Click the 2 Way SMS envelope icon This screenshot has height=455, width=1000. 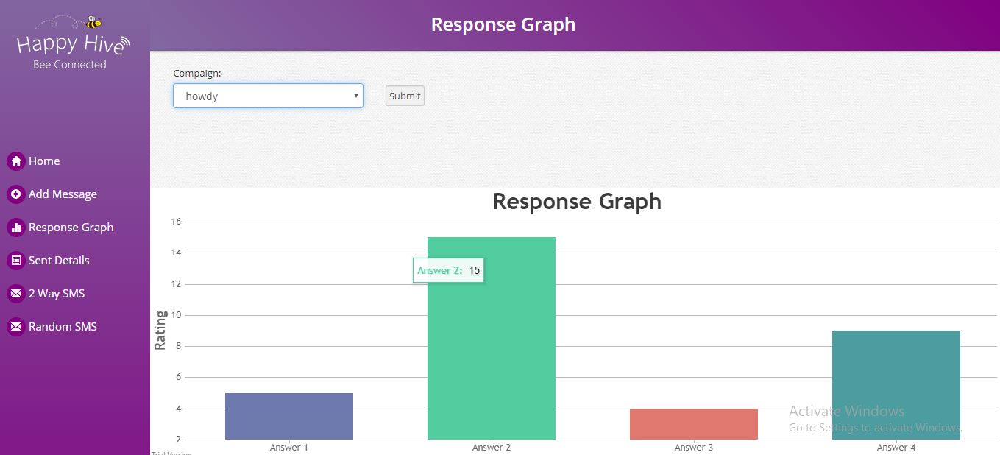click(15, 294)
